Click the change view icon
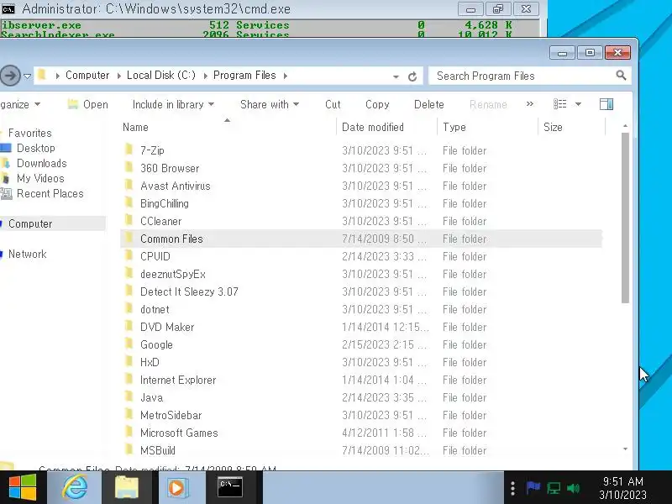 pyautogui.click(x=559, y=104)
